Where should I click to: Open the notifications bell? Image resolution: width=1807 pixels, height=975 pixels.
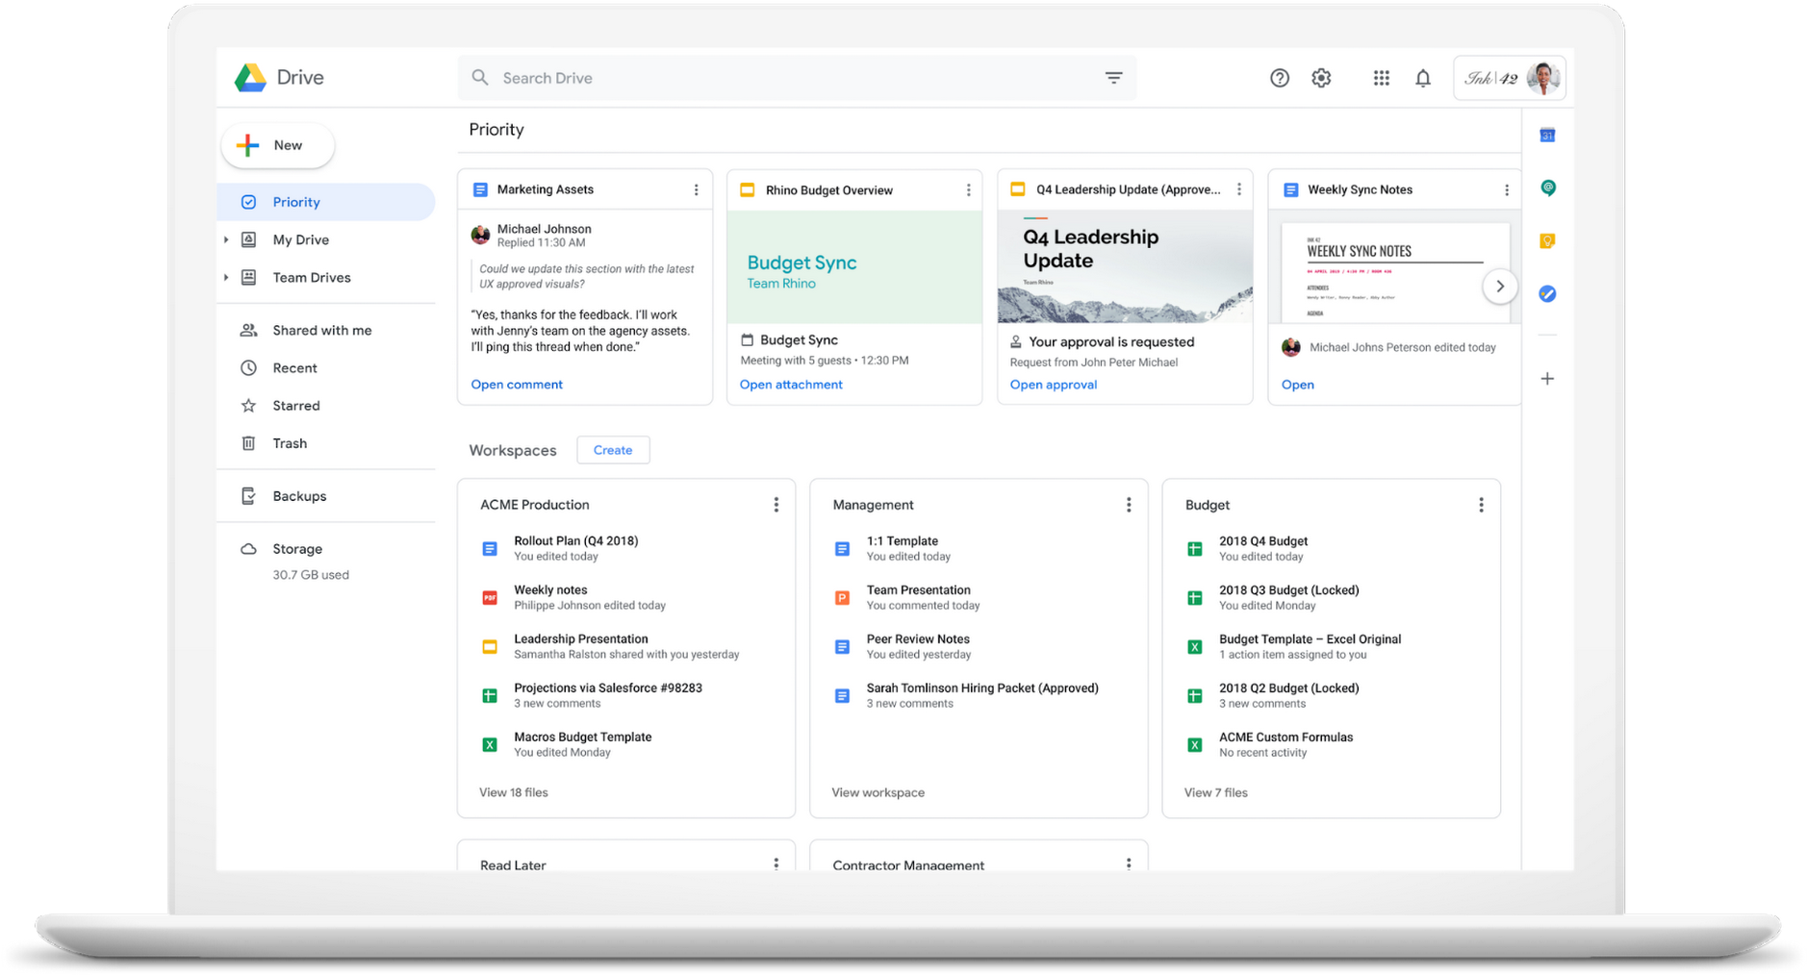[1422, 79]
